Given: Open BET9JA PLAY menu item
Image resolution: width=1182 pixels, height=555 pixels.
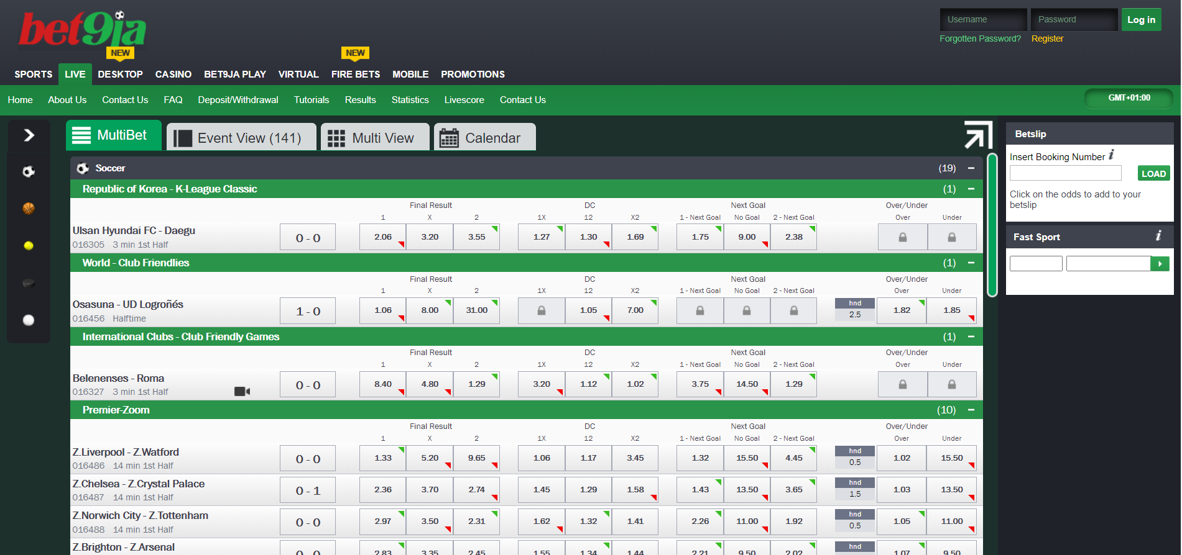Looking at the screenshot, I should [235, 74].
